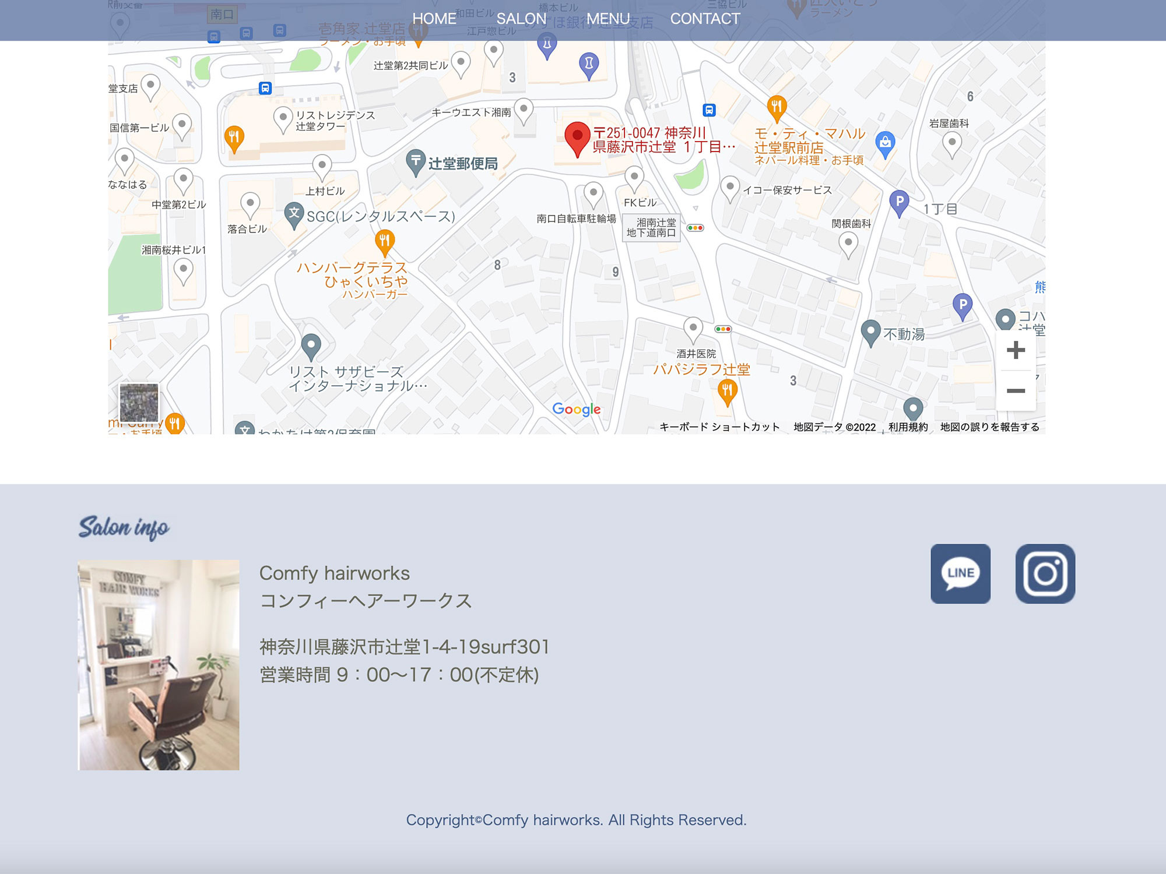Open the 利用規約 terms link
The width and height of the screenshot is (1166, 874).
pos(908,427)
